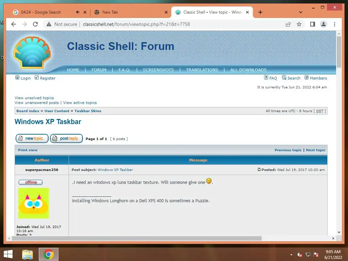Click the new topic button
Screen dimensions: 348x261
point(32,139)
